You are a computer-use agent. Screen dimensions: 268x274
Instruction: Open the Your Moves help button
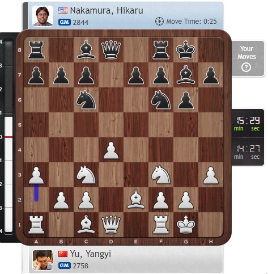point(248,58)
